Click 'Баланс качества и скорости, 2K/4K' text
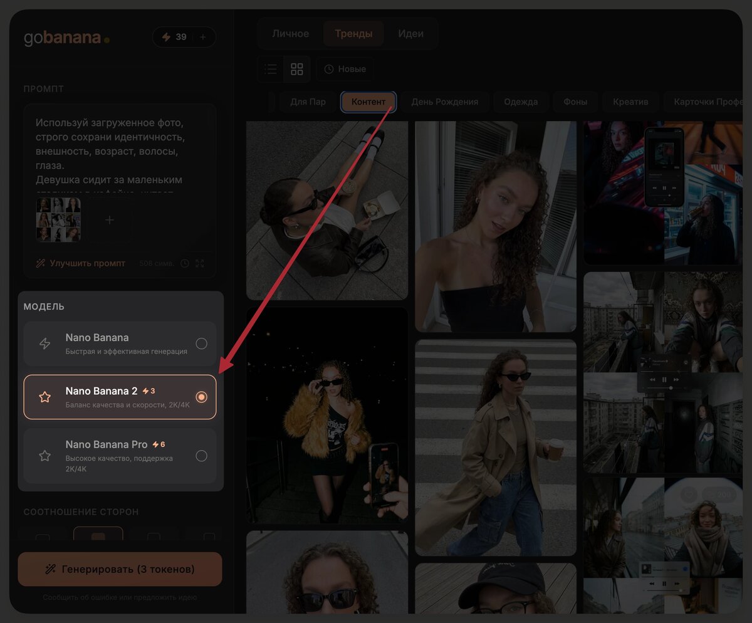 click(x=128, y=405)
